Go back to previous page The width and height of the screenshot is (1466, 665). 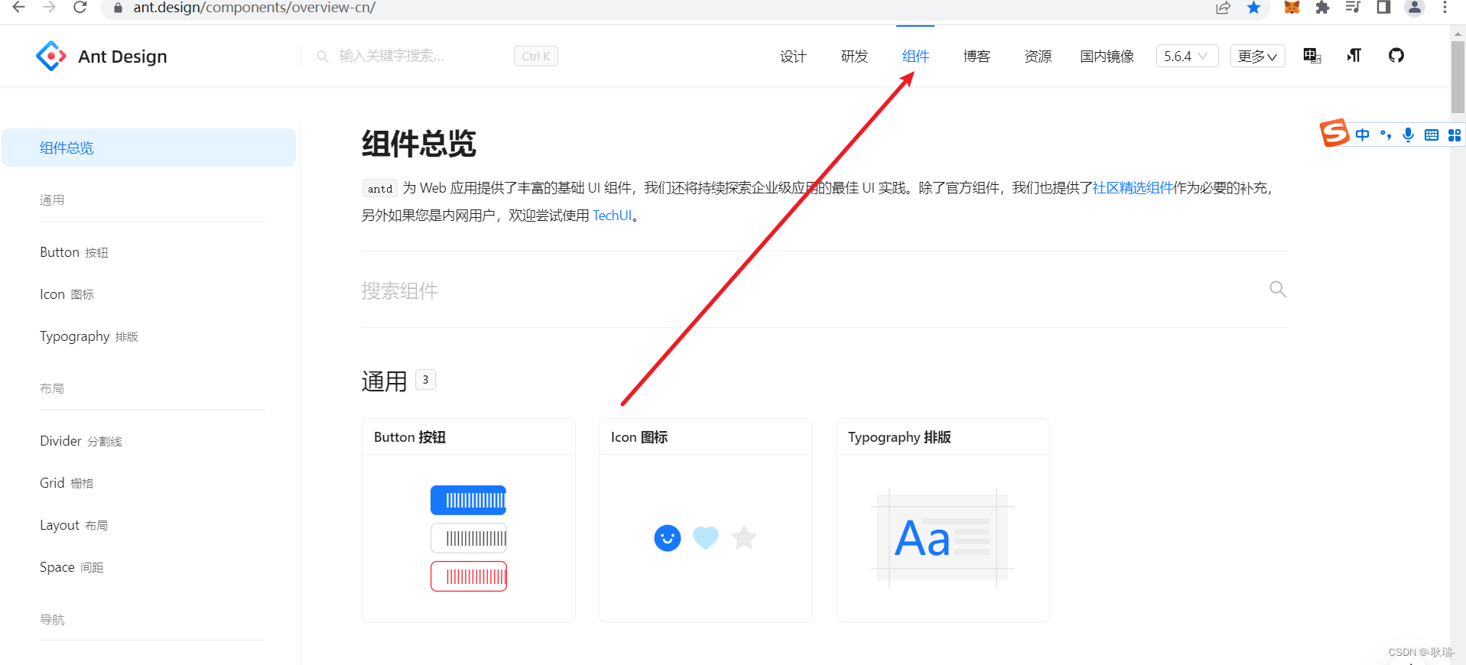tap(19, 8)
